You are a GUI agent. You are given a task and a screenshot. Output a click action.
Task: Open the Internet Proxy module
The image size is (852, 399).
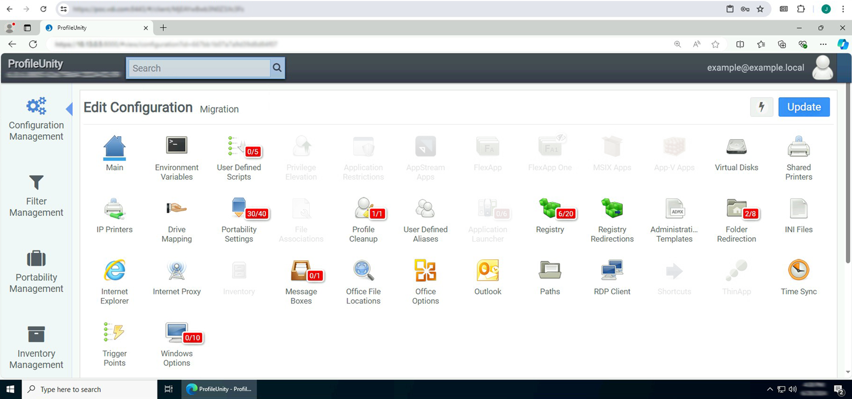(x=177, y=278)
